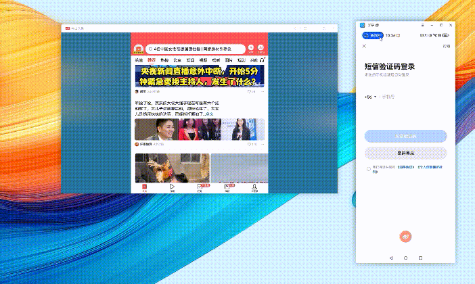Select the 推荐 tab in Toutiao
The width and height of the screenshot is (475, 284).
point(152,60)
